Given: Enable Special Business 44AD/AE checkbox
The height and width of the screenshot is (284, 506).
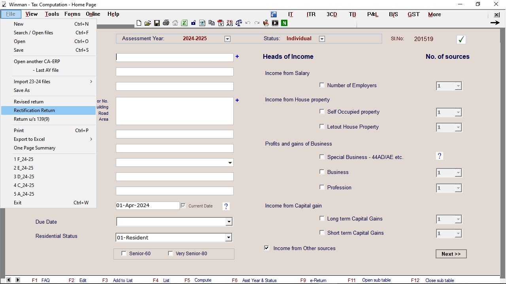Looking at the screenshot, I should tap(322, 157).
